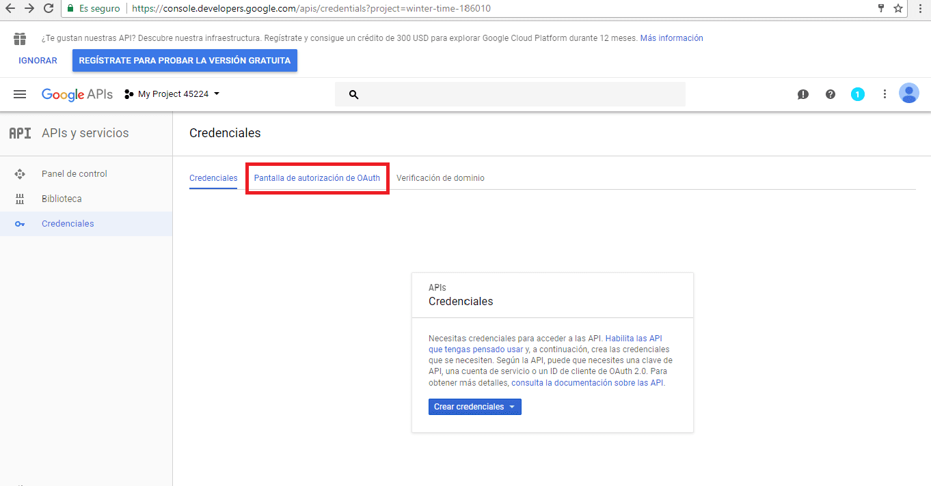Expand the My Project 45224 selector
This screenshot has width=931, height=486.
(x=172, y=94)
